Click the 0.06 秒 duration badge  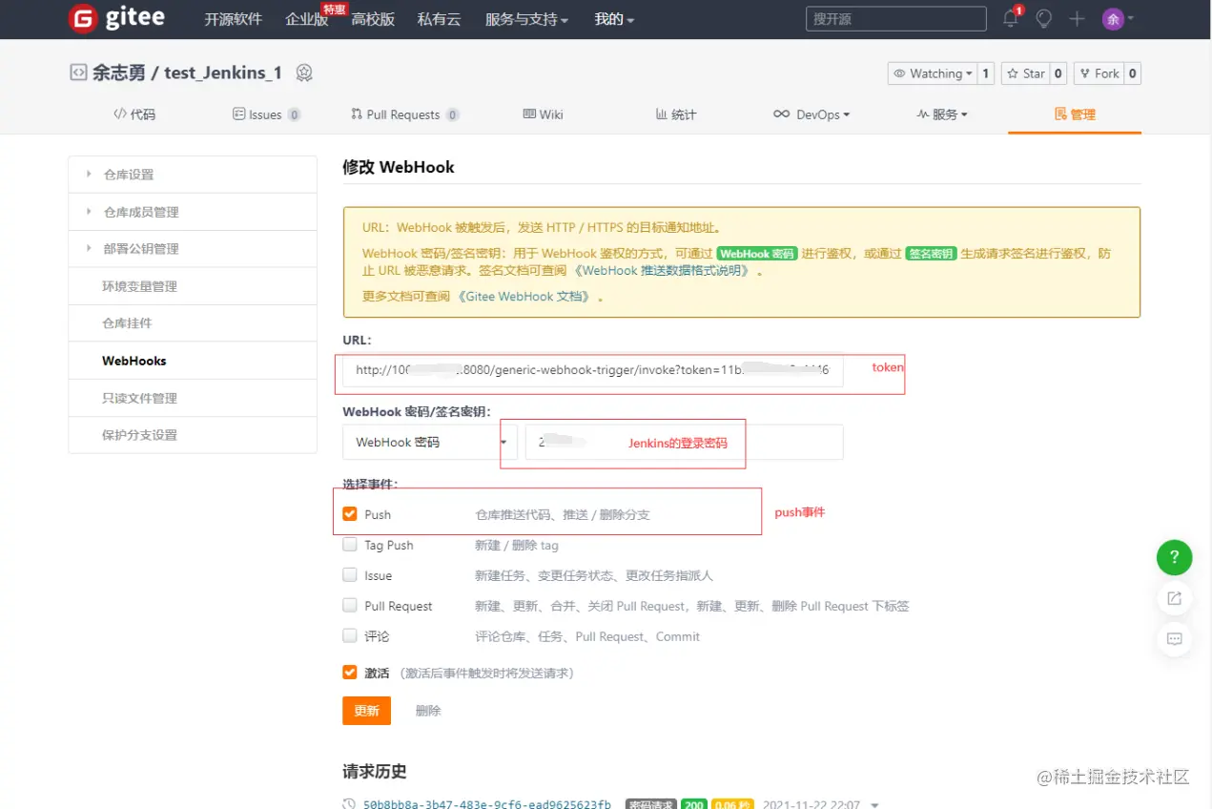tap(730, 804)
